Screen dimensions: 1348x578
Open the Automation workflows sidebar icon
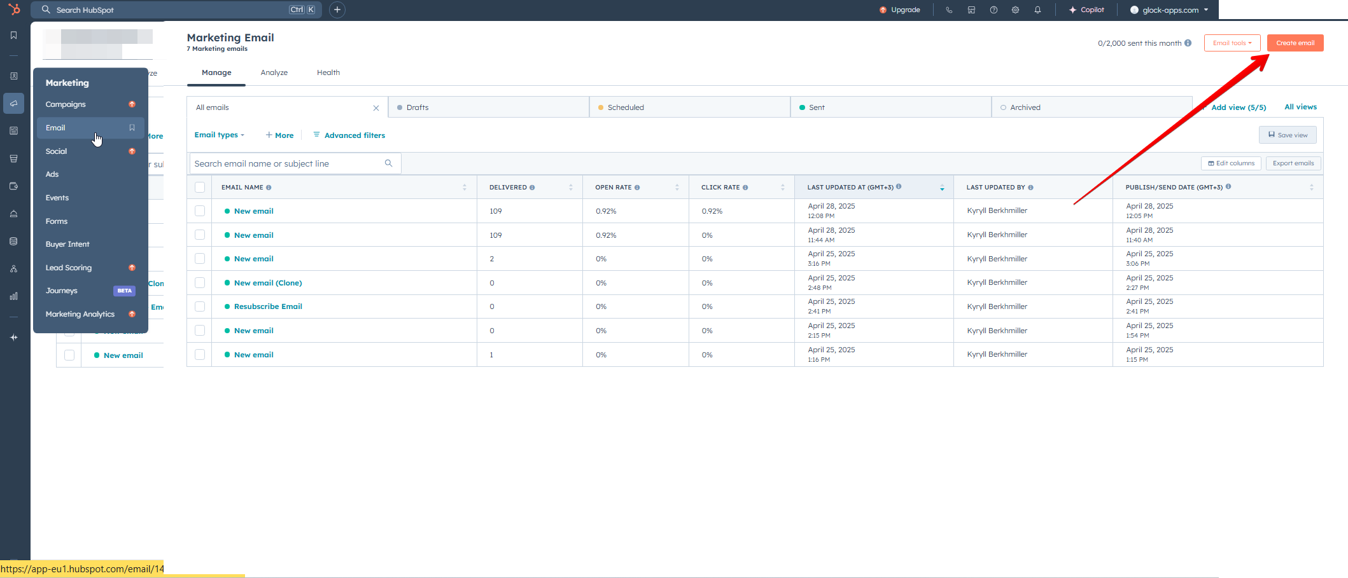(x=13, y=269)
